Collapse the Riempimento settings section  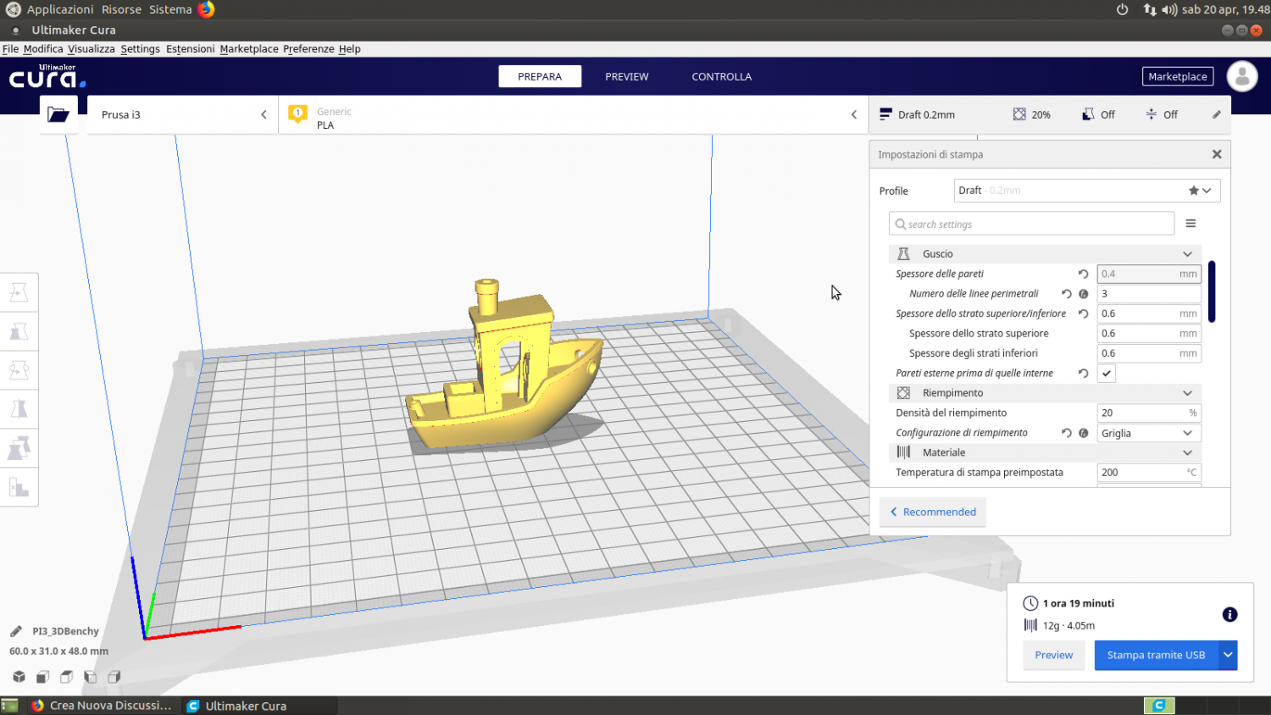(x=1045, y=393)
